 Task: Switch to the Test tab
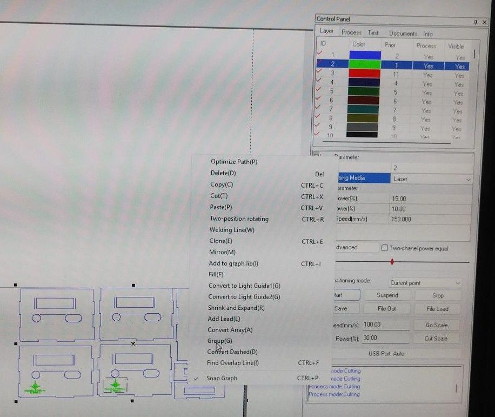click(373, 33)
